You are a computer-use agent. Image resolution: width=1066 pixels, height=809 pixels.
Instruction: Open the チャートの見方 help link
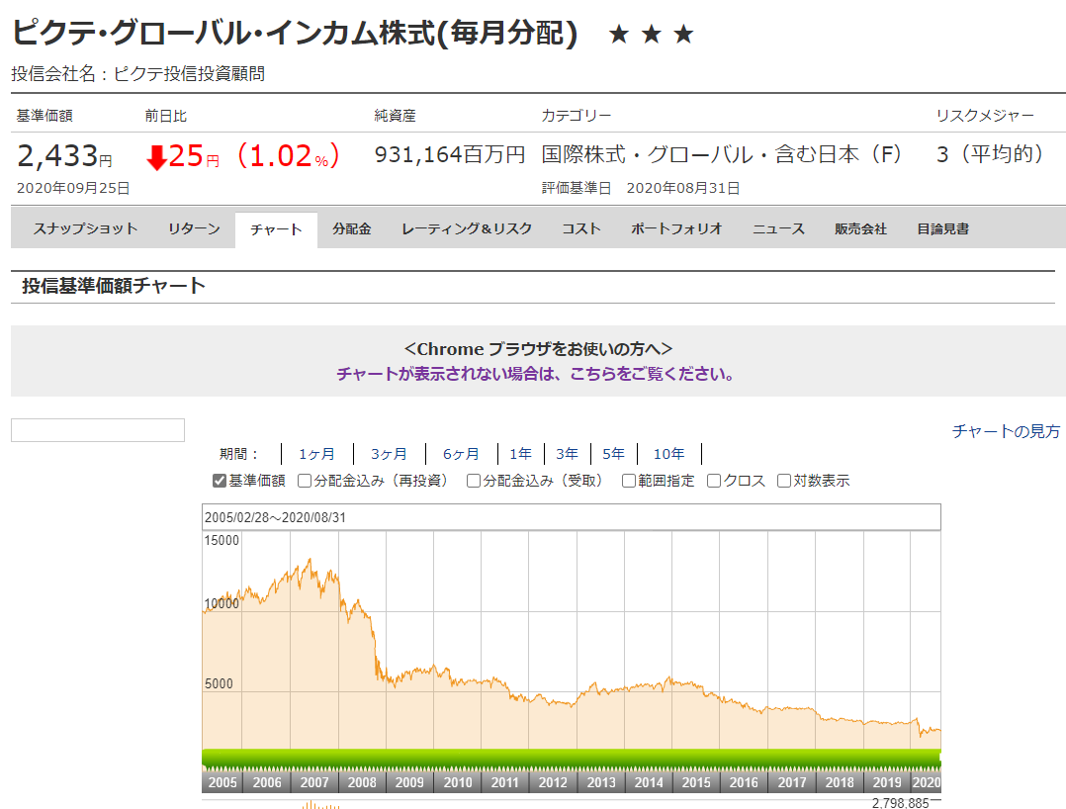(1006, 431)
